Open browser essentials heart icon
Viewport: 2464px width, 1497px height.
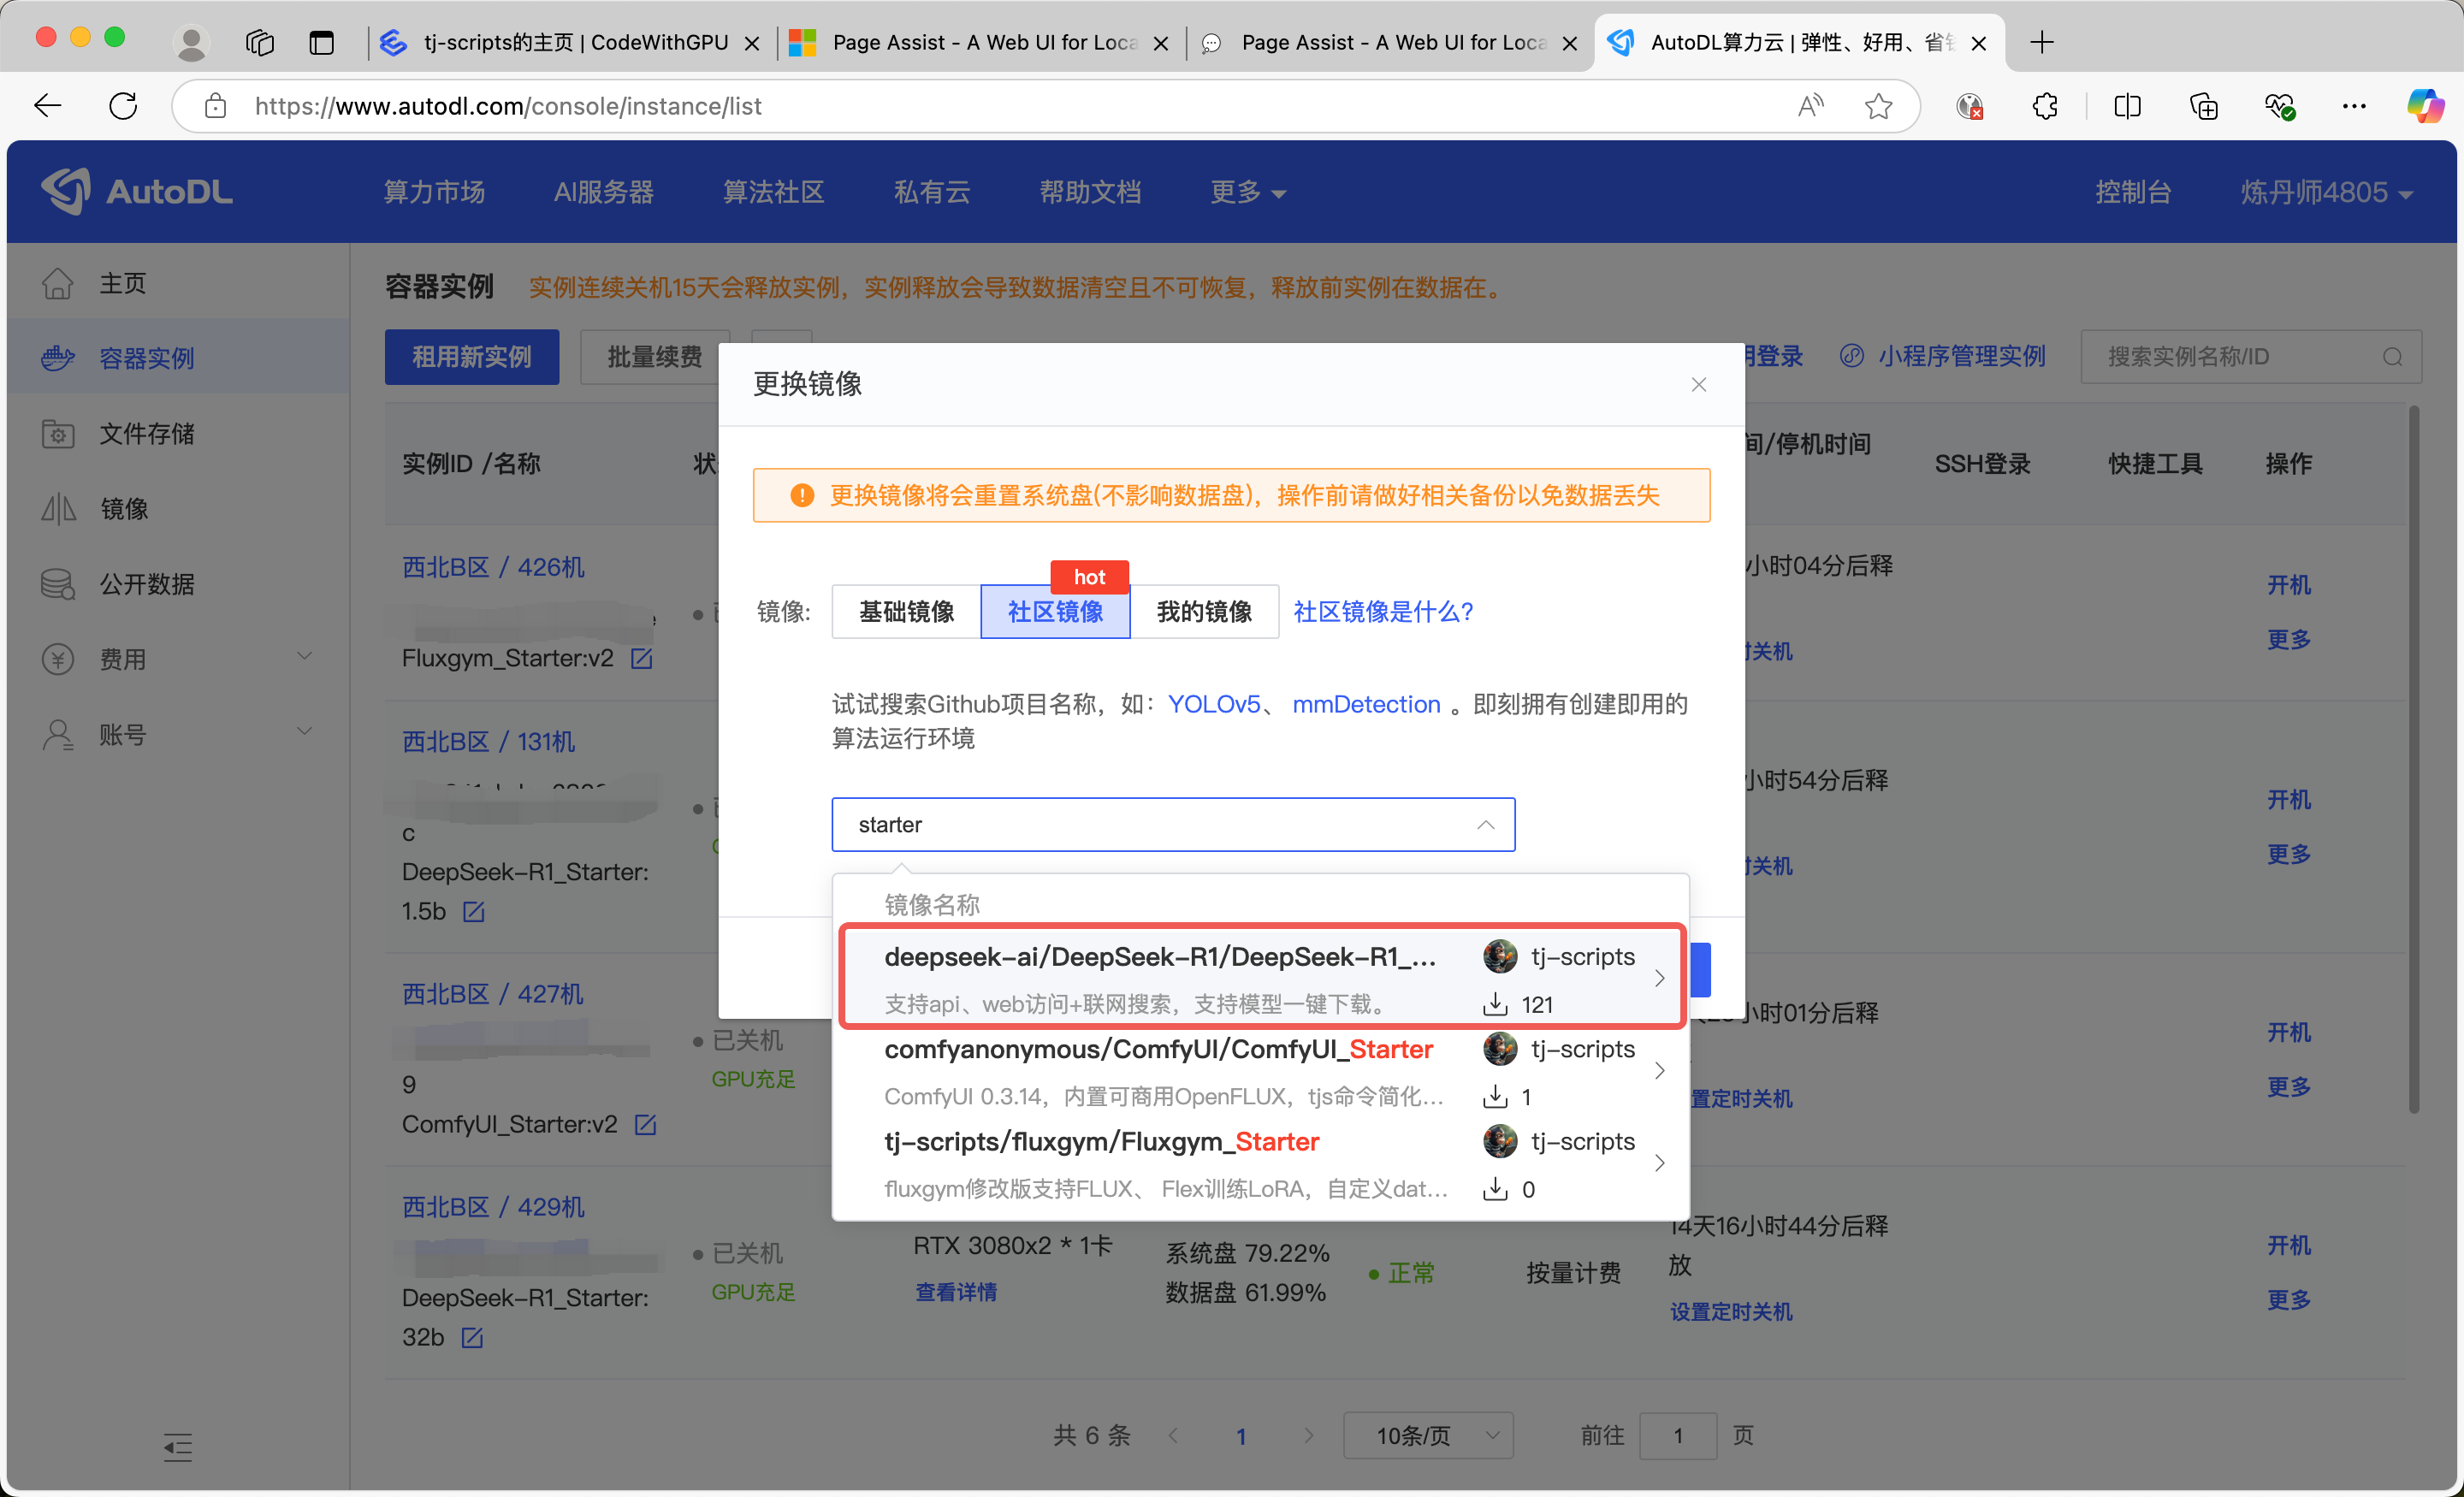(2279, 106)
